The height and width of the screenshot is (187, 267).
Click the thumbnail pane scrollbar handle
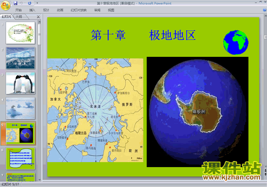[39, 34]
